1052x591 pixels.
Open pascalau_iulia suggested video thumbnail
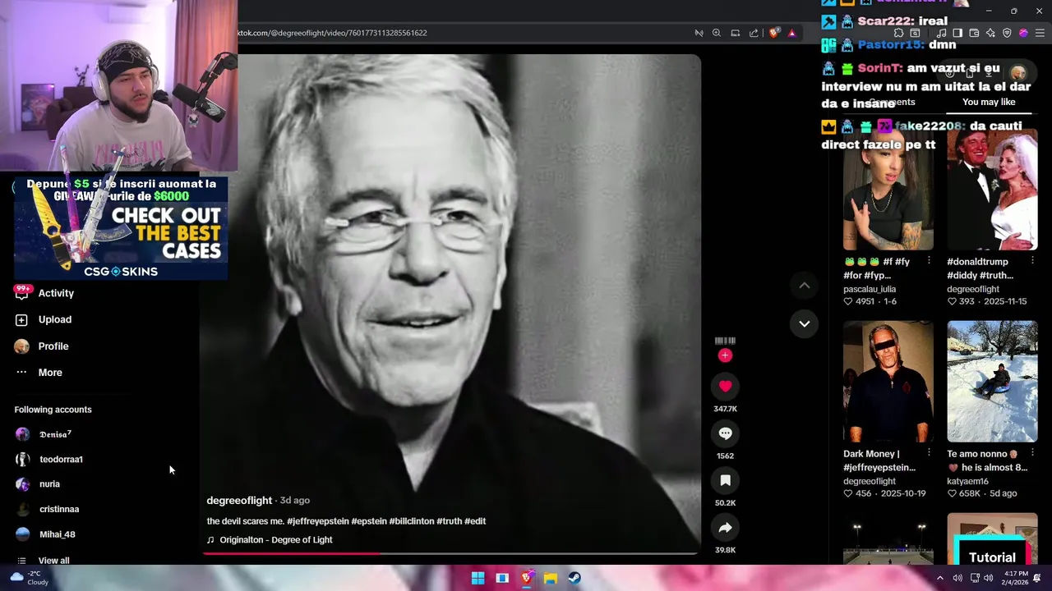[888, 190]
